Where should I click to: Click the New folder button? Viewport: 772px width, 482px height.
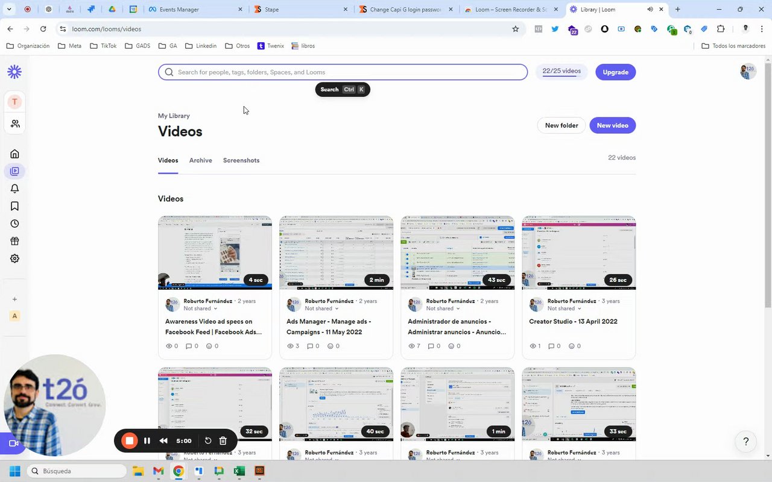[562, 125]
